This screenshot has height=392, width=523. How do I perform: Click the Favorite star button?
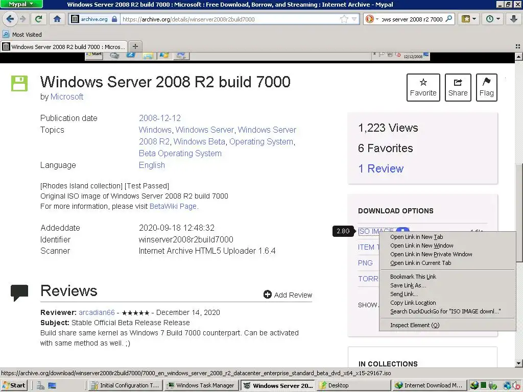(x=423, y=87)
